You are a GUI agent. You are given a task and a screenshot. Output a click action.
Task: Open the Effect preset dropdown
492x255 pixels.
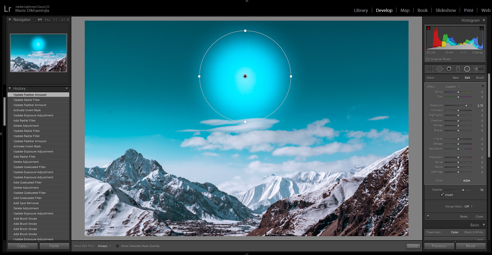point(452,87)
